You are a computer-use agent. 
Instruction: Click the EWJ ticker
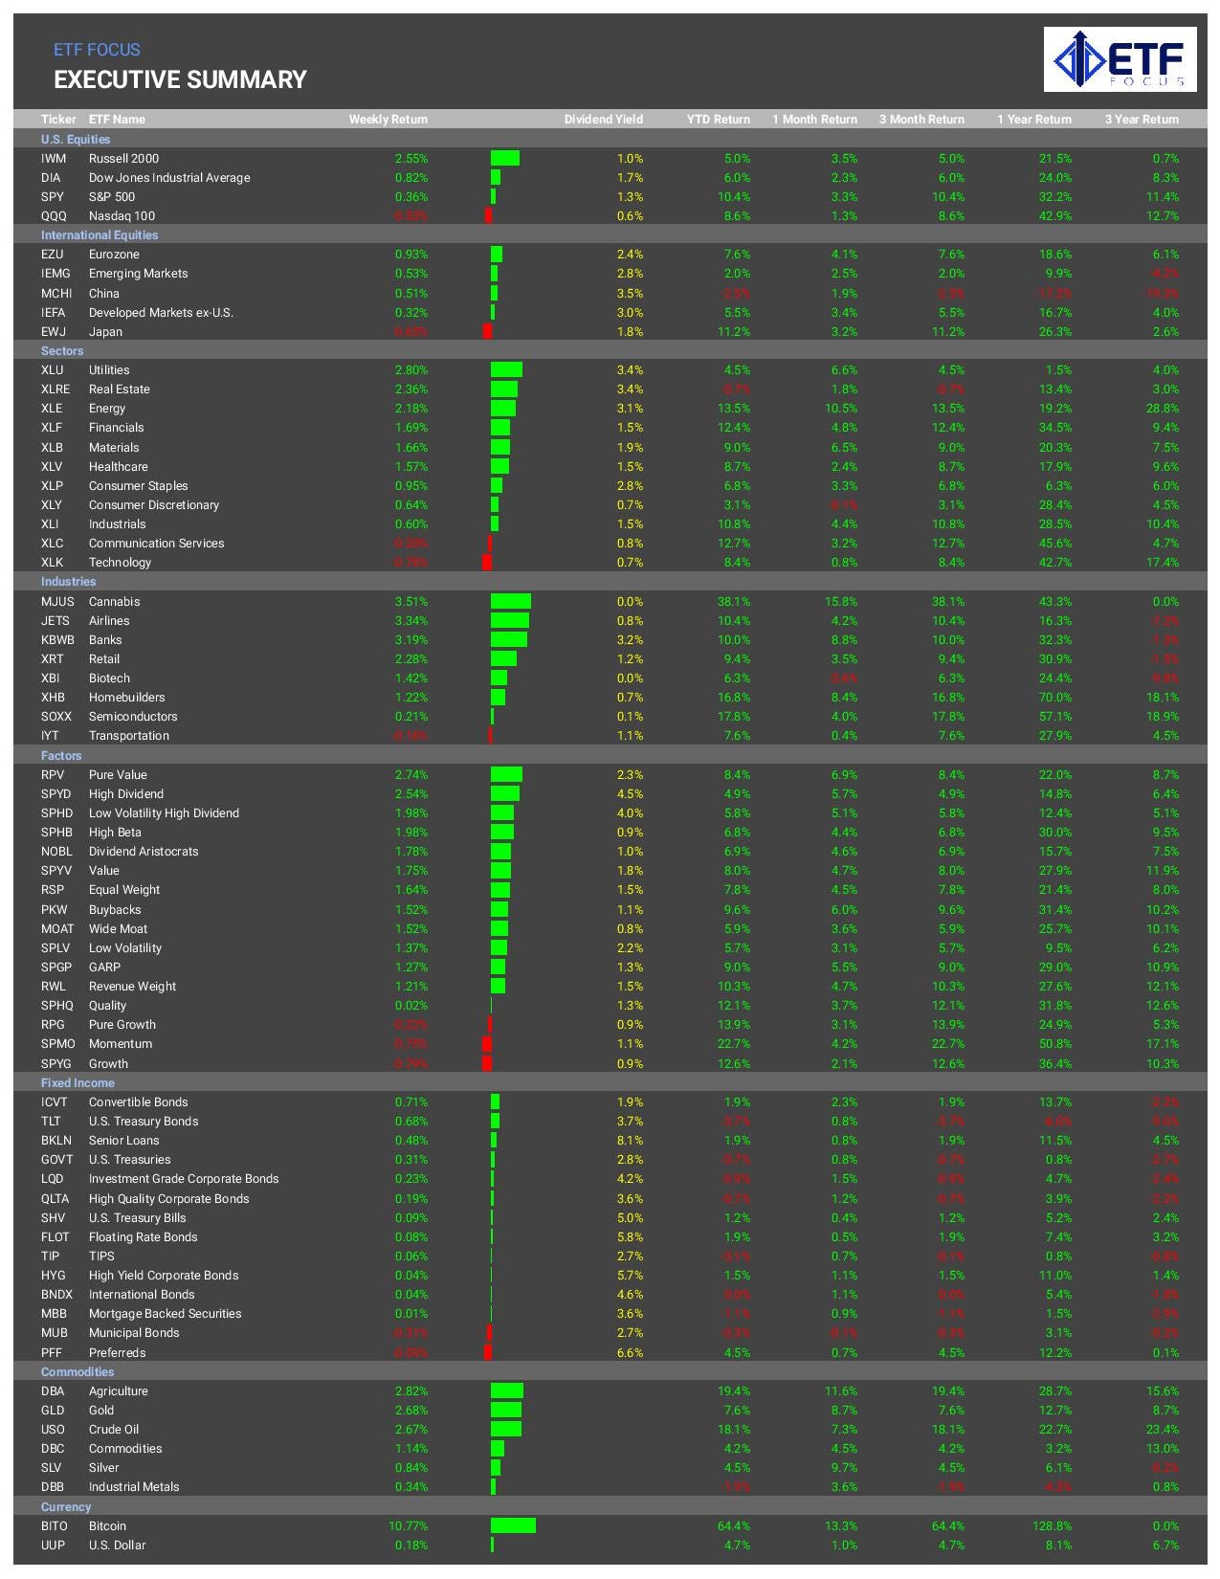click(x=53, y=331)
